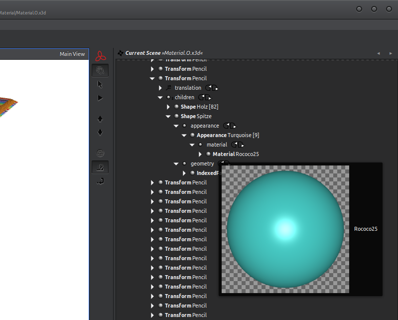This screenshot has height=320, width=398.
Task: Click the turquoise Rococo25 sphere preview
Action: click(285, 229)
